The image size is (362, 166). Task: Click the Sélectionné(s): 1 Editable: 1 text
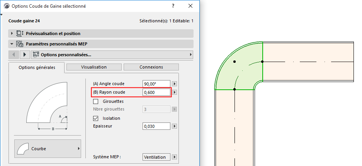tap(167, 21)
